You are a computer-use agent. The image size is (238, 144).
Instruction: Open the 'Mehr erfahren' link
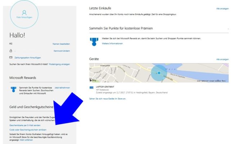click(26, 140)
